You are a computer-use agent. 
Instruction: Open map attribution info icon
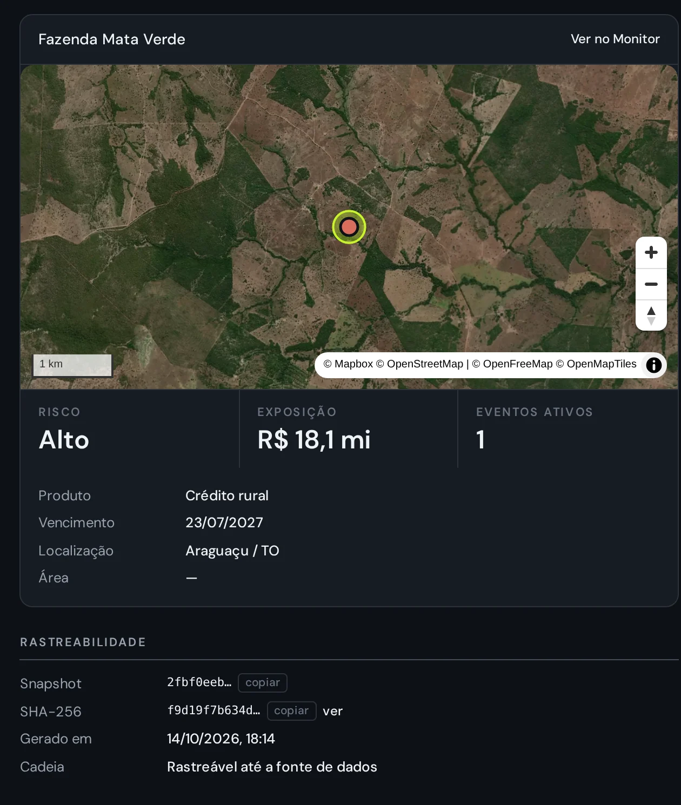[654, 365]
